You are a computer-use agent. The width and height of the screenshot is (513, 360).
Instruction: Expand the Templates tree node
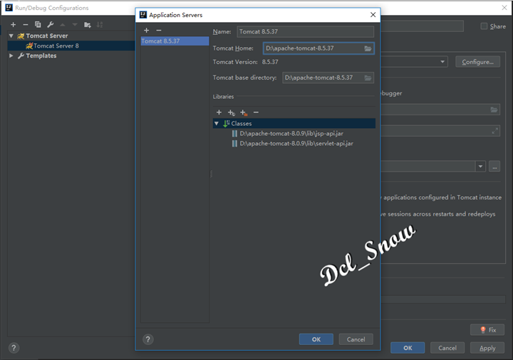[11, 56]
